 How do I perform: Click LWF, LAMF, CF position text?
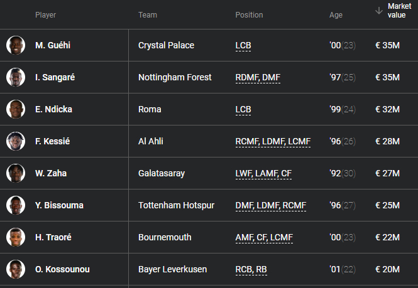click(x=263, y=173)
